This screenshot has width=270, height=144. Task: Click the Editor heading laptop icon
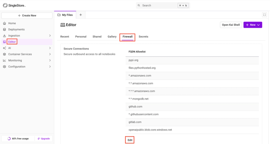[x=63, y=25]
